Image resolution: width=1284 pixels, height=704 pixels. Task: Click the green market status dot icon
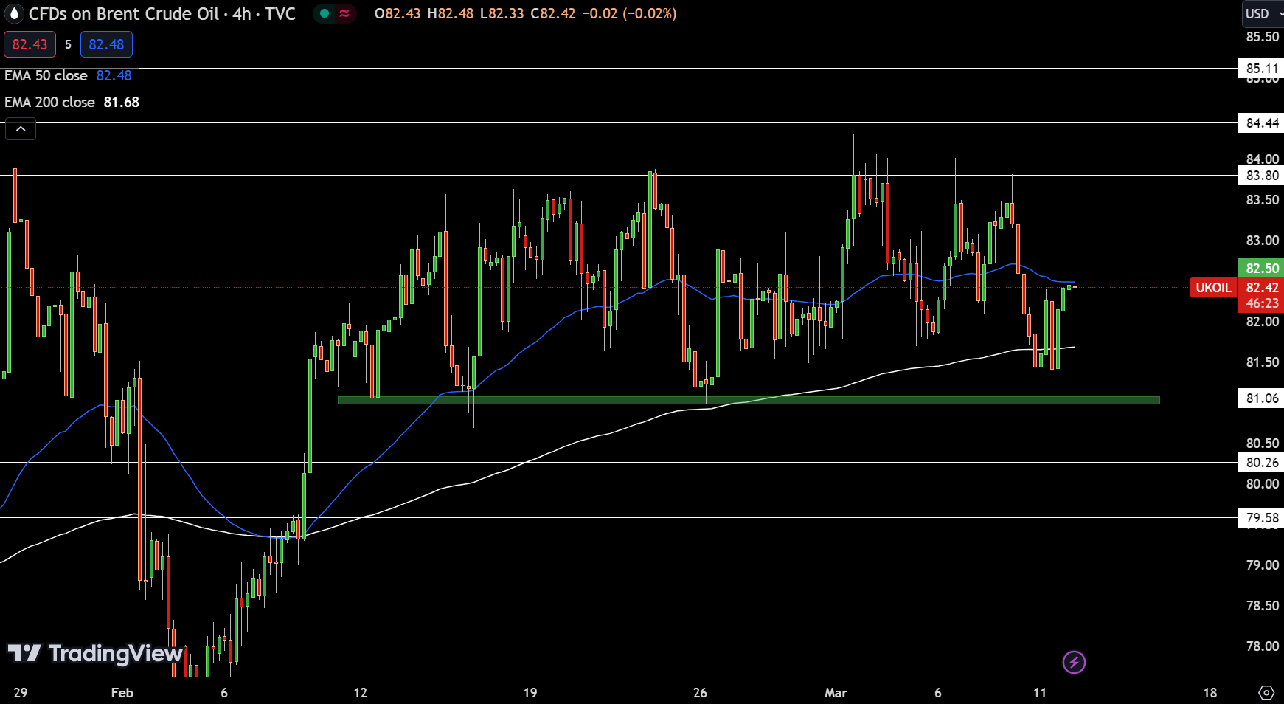(x=325, y=13)
